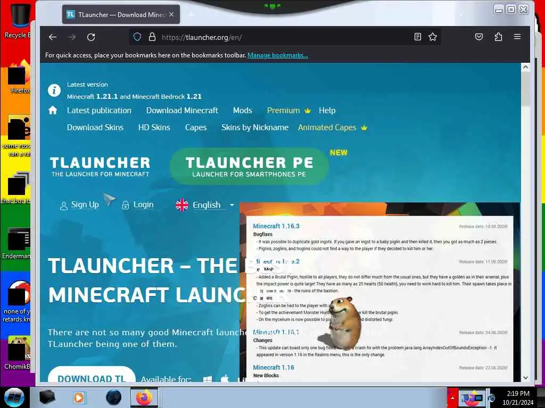Click the black box taskbar icon

pos(47,397)
